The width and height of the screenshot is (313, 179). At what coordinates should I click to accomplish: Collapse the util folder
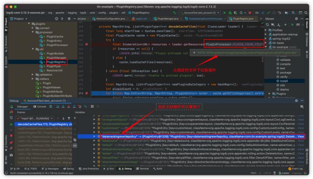click(33, 49)
